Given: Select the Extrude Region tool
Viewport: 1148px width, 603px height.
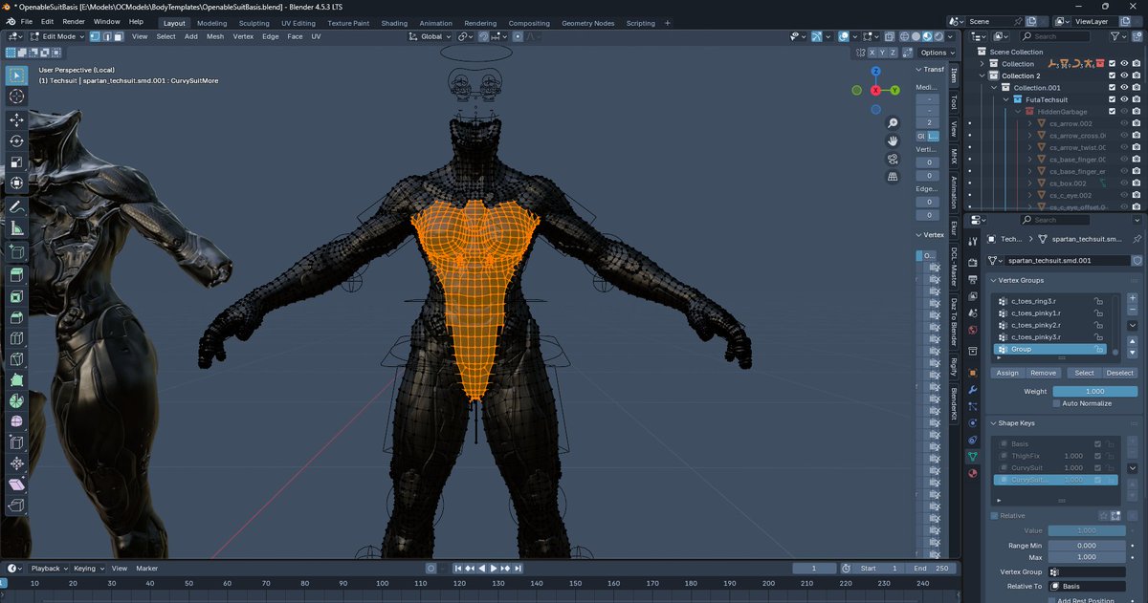Looking at the screenshot, I should (x=16, y=275).
